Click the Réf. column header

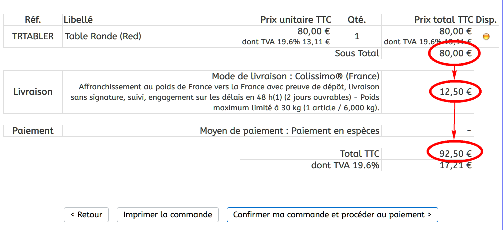pyautogui.click(x=33, y=20)
